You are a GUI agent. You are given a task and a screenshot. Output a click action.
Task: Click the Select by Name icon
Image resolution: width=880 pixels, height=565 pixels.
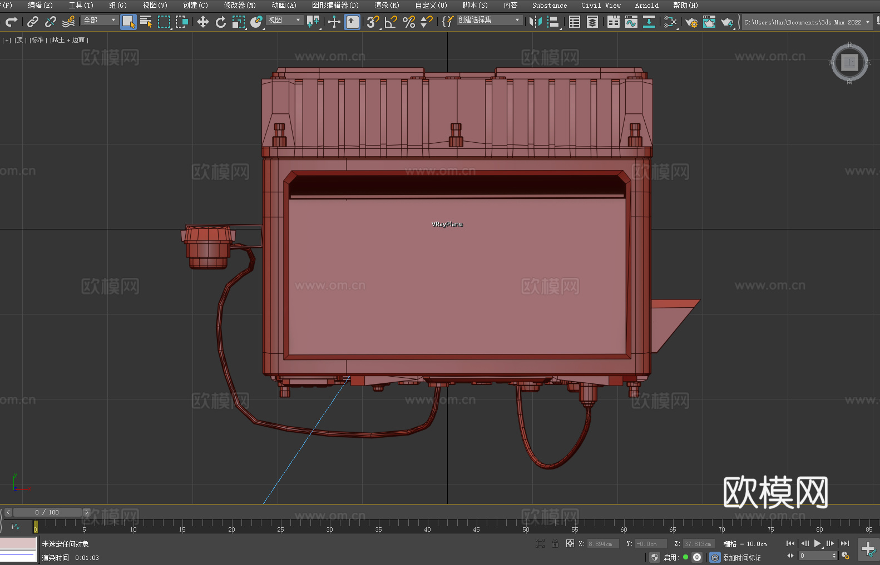tap(146, 22)
